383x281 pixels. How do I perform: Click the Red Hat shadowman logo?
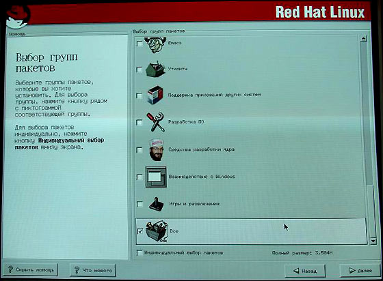(x=18, y=17)
